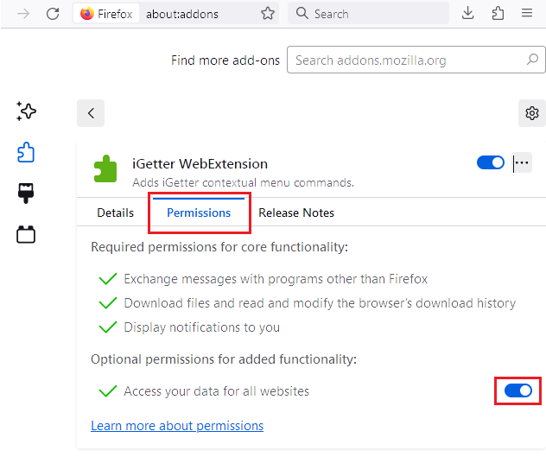
Task: Click the Extensions toolbar puzzle icon
Action: [497, 14]
